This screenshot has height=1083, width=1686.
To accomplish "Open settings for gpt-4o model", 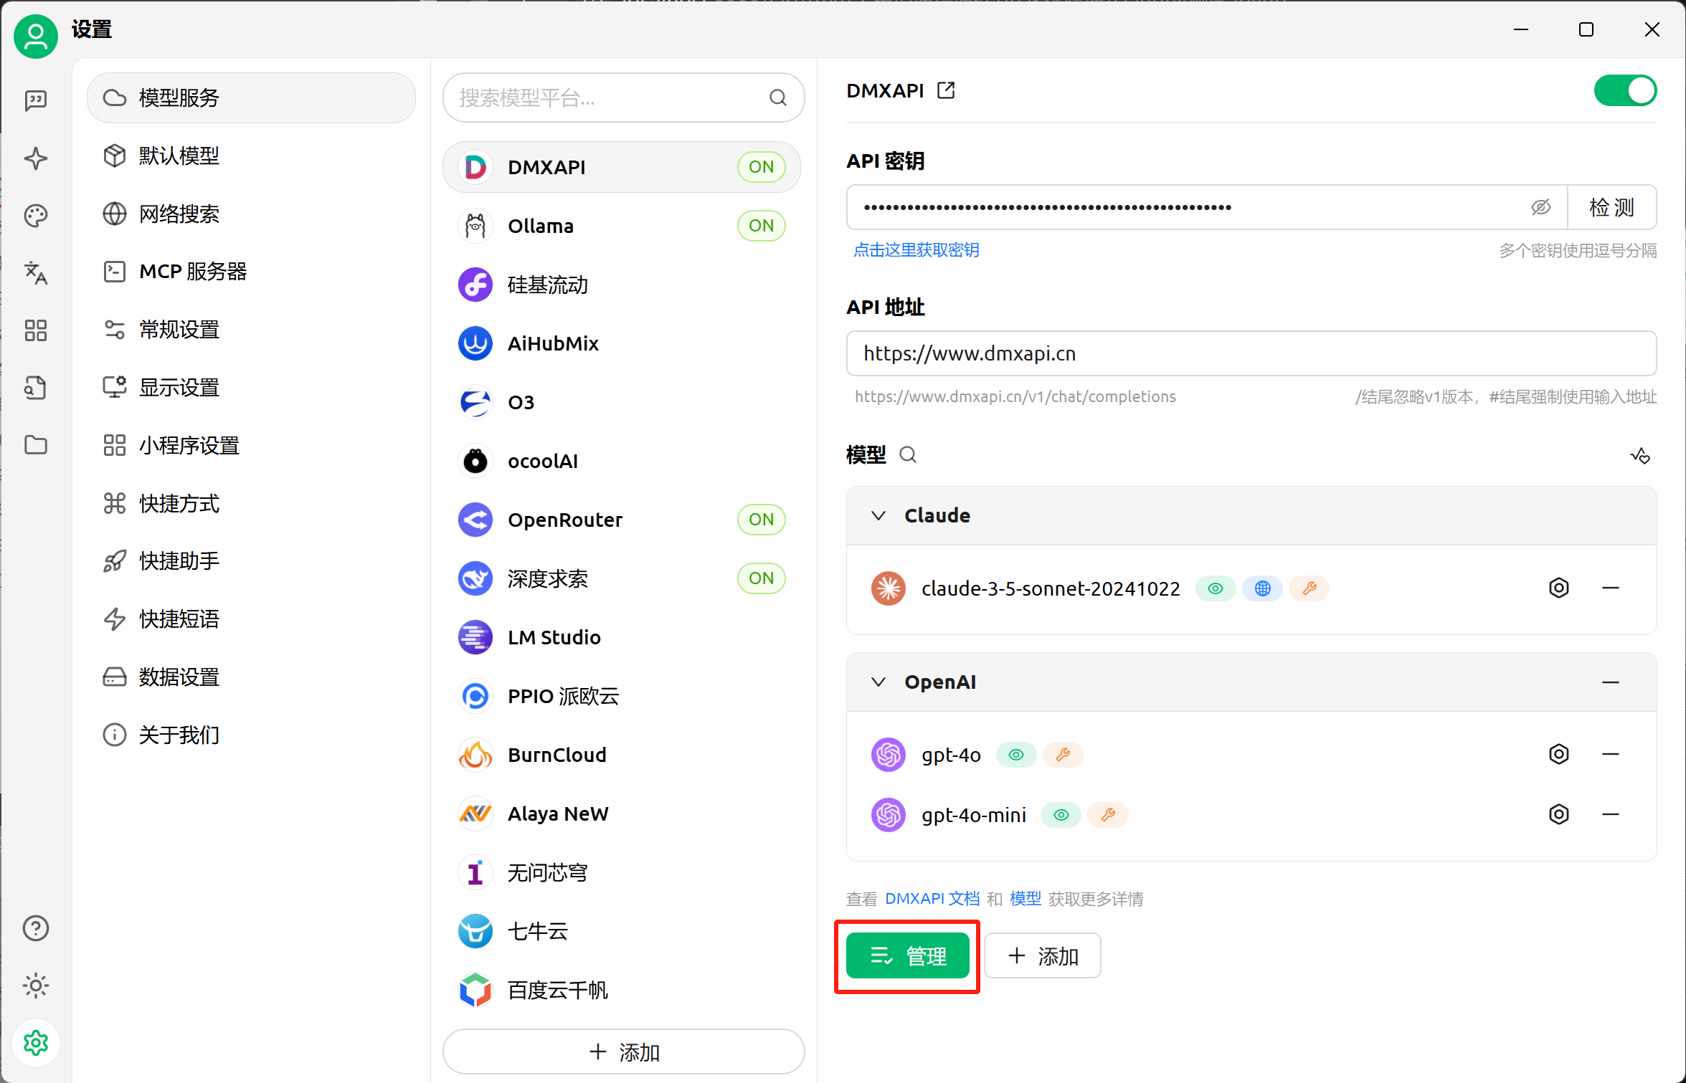I will [x=1558, y=754].
